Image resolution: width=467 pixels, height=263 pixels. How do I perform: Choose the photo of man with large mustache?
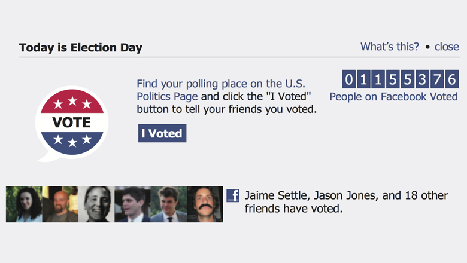[205, 204]
